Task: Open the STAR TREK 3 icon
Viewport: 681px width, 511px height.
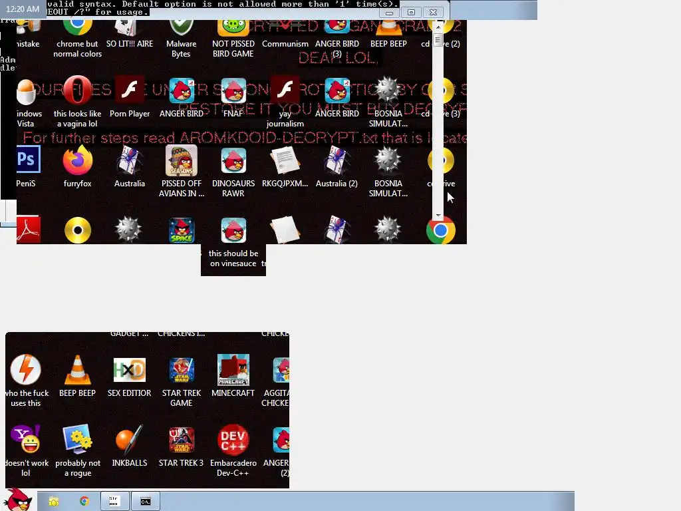Action: 181,446
